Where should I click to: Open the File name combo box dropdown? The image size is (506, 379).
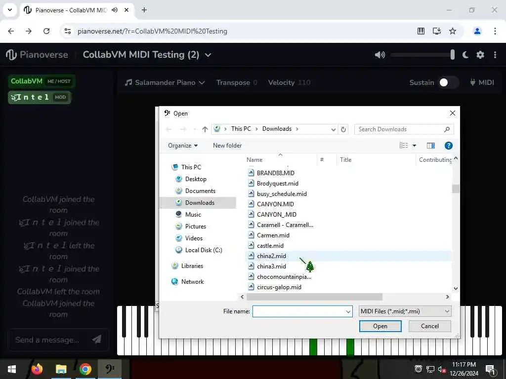[x=348, y=312]
